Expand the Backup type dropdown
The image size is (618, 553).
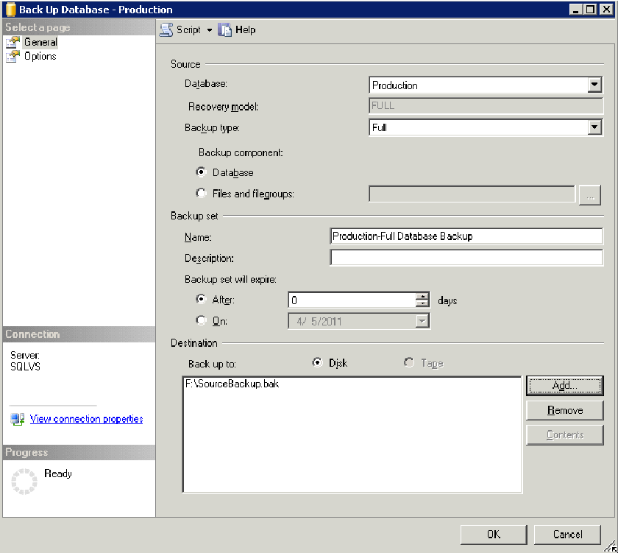point(594,127)
